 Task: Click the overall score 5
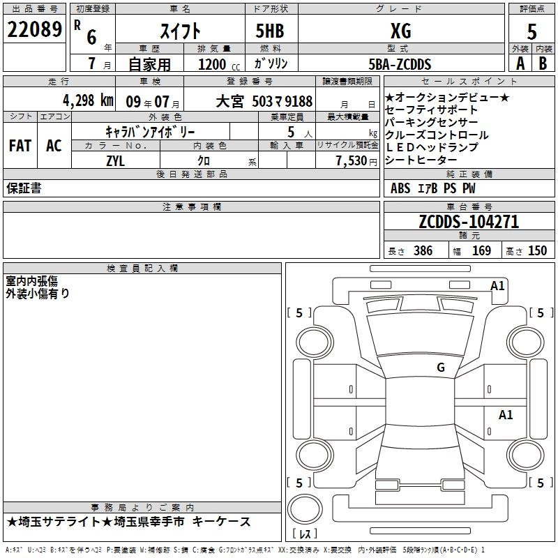[531, 31]
